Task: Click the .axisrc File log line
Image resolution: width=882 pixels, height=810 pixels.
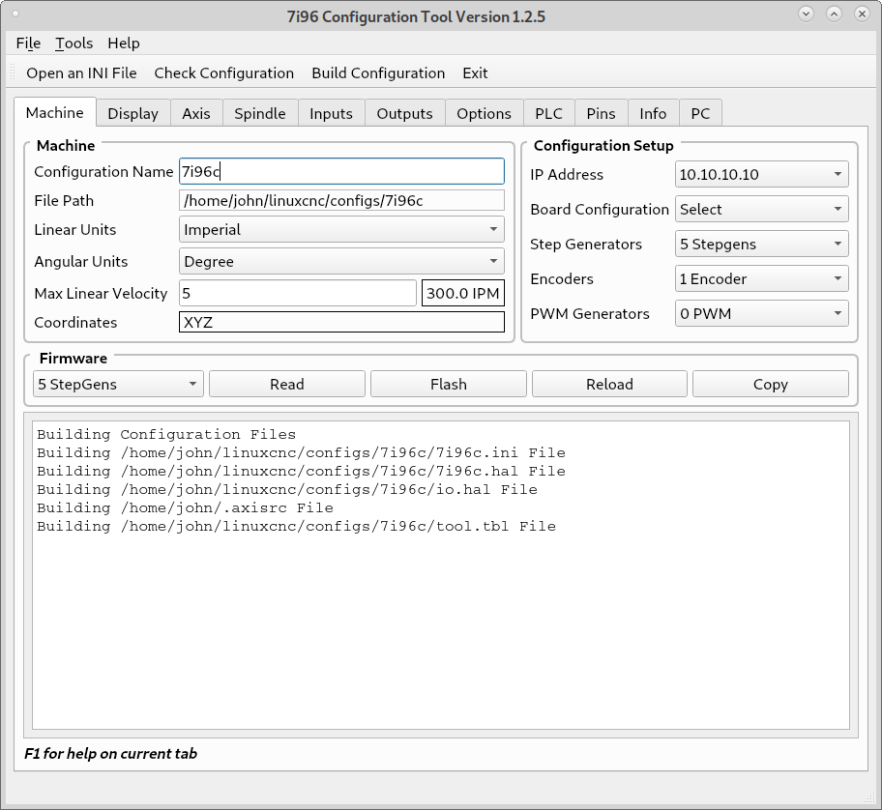Action: pos(185,508)
